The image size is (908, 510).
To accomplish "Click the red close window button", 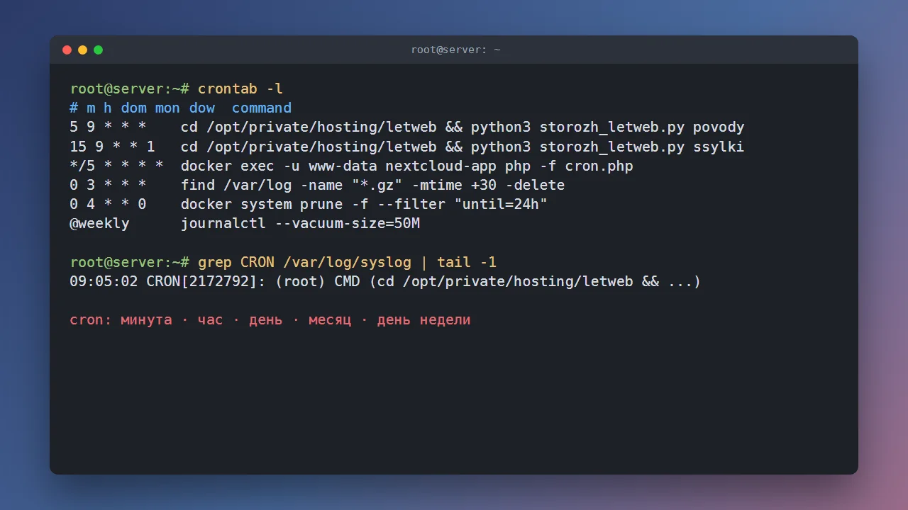I will (67, 50).
